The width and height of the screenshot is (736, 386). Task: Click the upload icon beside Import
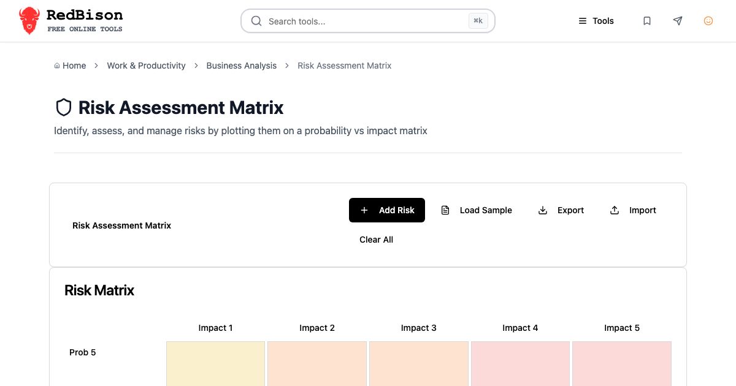[615, 210]
